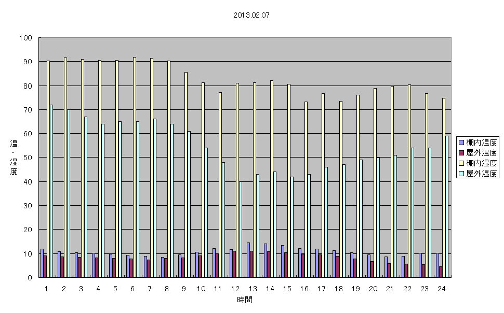Select the 屋外温度 legend color swatch

461,153
